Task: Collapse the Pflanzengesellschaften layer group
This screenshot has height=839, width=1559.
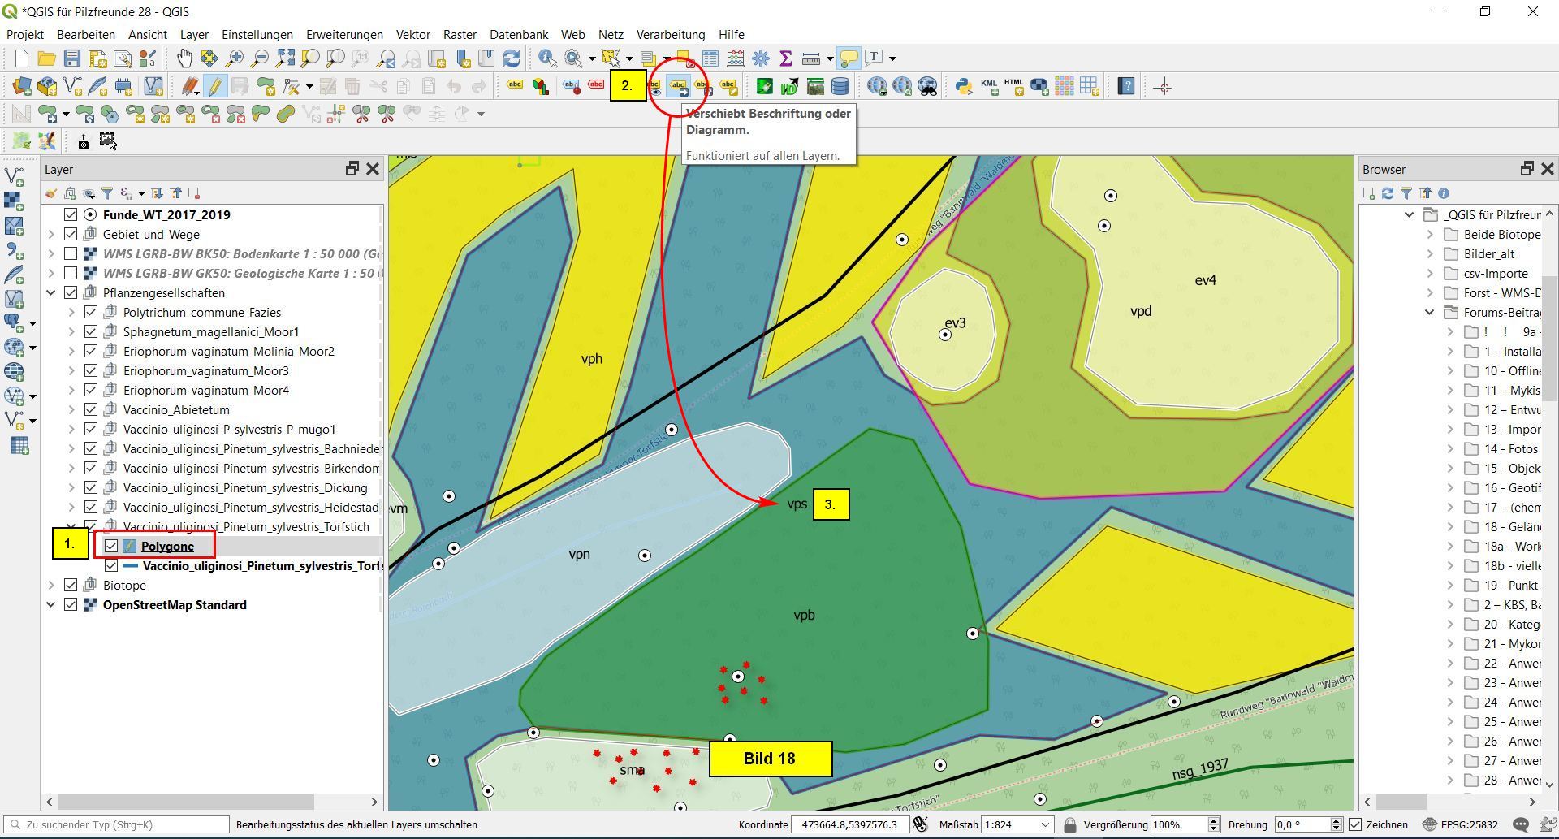Action: (x=51, y=293)
